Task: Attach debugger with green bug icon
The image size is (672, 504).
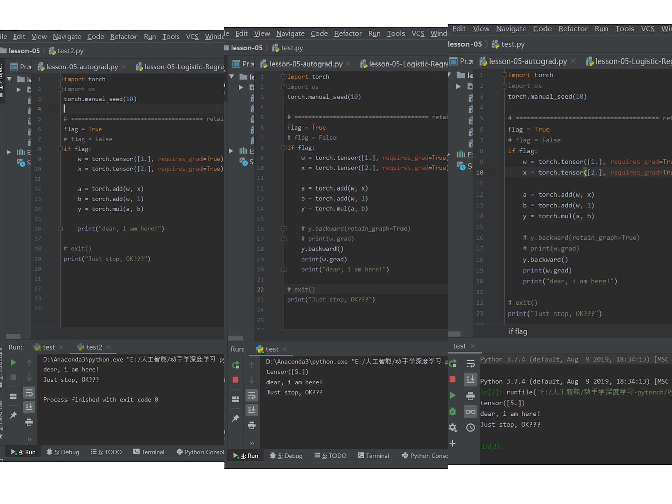Action: click(x=452, y=411)
